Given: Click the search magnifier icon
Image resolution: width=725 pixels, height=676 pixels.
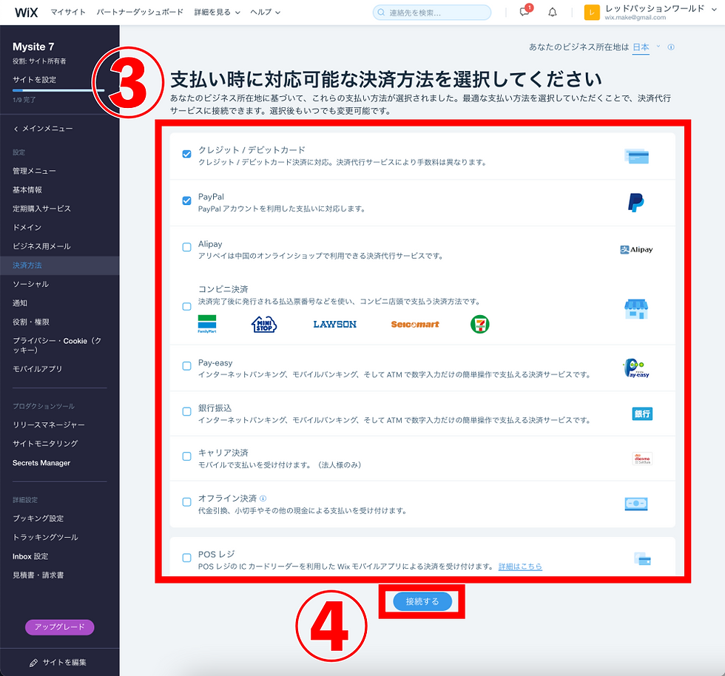Looking at the screenshot, I should (x=381, y=13).
